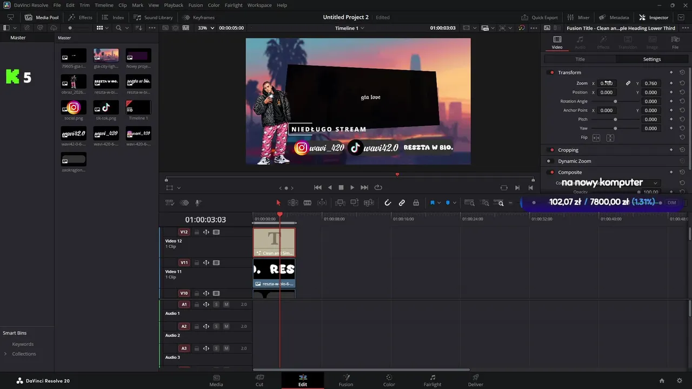Viewport: 692px width, 389px height.
Task: Open the viewer zoom 33% dropdown
Action: click(205, 28)
